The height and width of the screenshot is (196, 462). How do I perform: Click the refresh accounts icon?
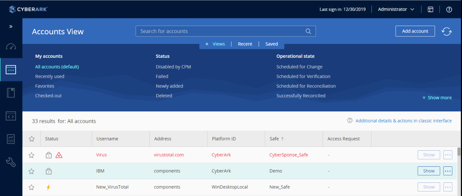[447, 31]
